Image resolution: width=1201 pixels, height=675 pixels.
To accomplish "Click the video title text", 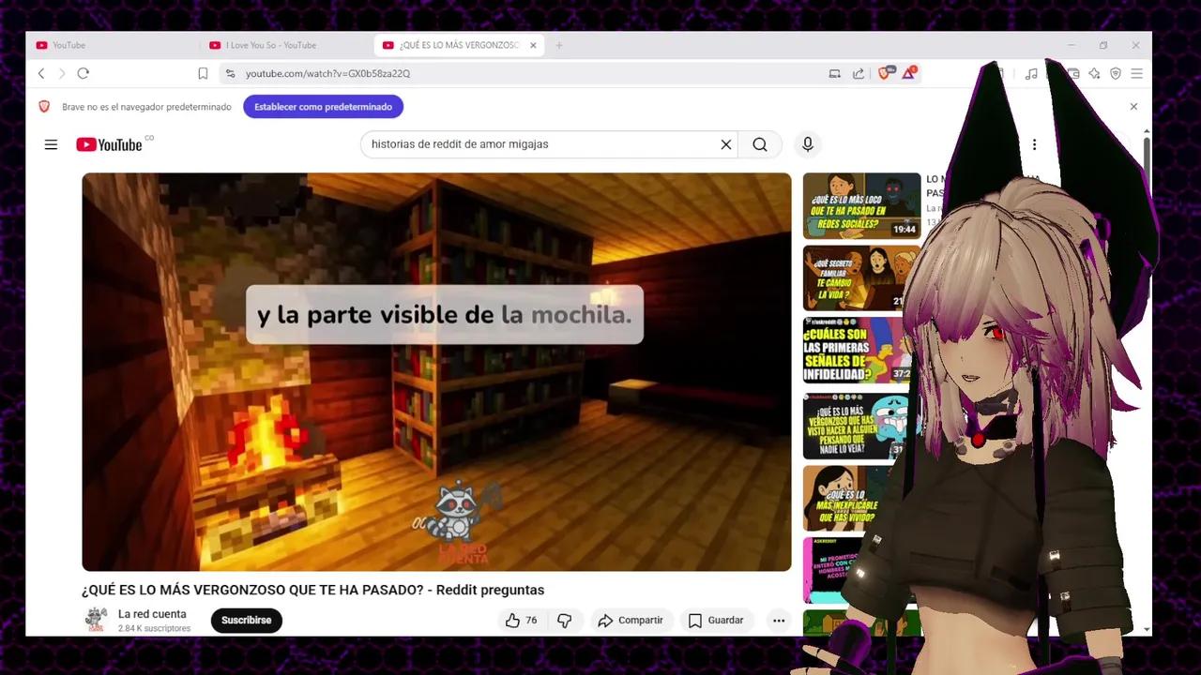I will [x=312, y=590].
